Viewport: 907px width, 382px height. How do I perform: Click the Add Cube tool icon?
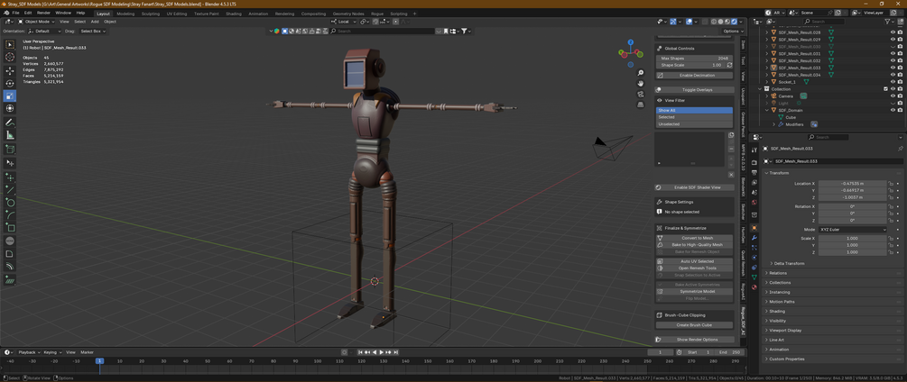(x=10, y=149)
